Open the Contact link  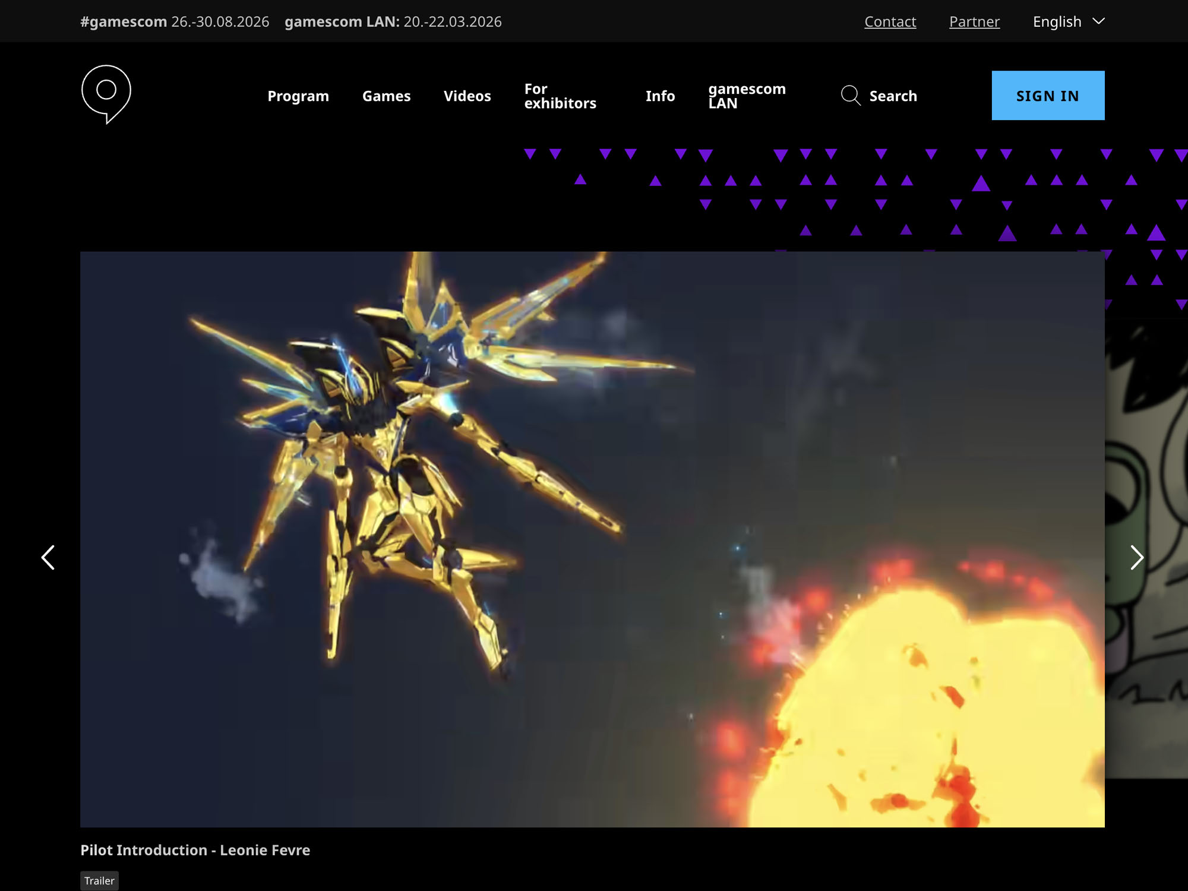click(890, 21)
